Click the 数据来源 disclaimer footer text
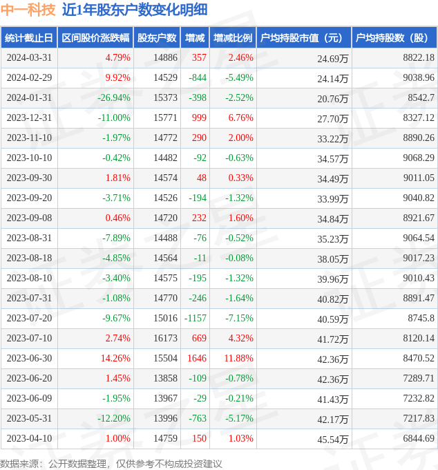 click(x=111, y=463)
